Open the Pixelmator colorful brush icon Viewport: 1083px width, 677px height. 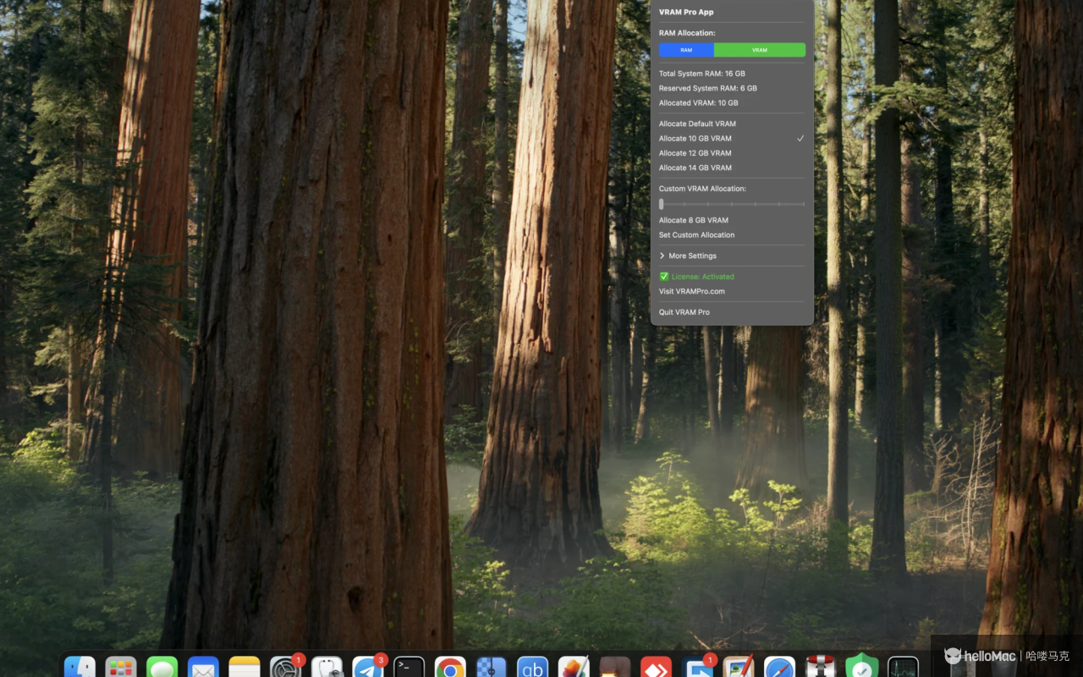tap(574, 669)
